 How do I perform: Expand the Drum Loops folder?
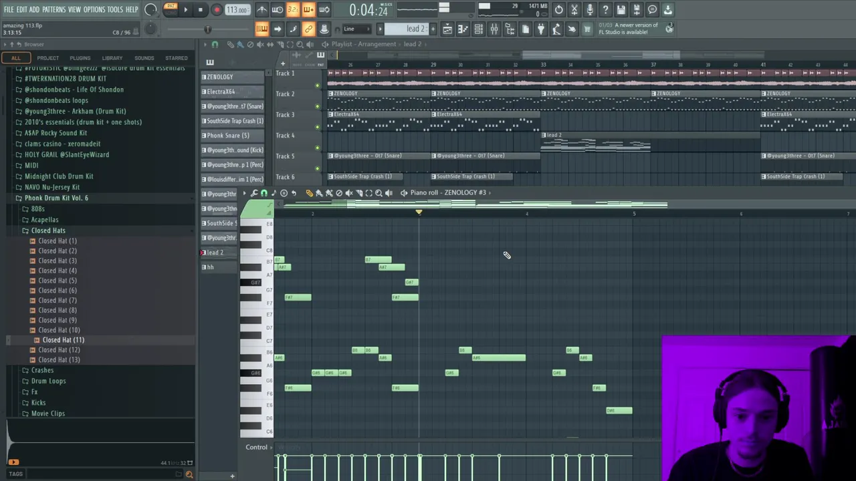click(x=48, y=381)
